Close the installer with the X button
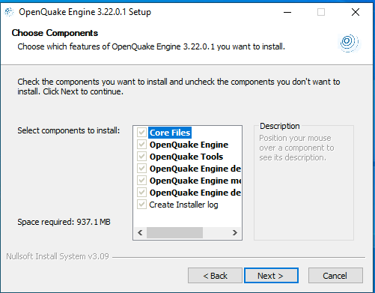The height and width of the screenshot is (293, 375). tap(356, 12)
